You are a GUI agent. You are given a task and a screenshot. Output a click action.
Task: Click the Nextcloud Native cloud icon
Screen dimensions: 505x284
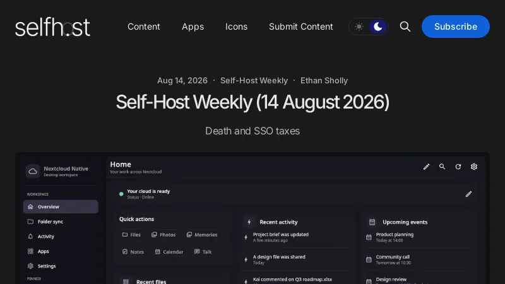point(33,171)
